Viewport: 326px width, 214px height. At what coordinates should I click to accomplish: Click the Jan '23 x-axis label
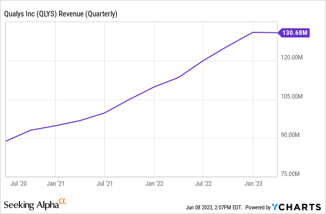(x=253, y=183)
